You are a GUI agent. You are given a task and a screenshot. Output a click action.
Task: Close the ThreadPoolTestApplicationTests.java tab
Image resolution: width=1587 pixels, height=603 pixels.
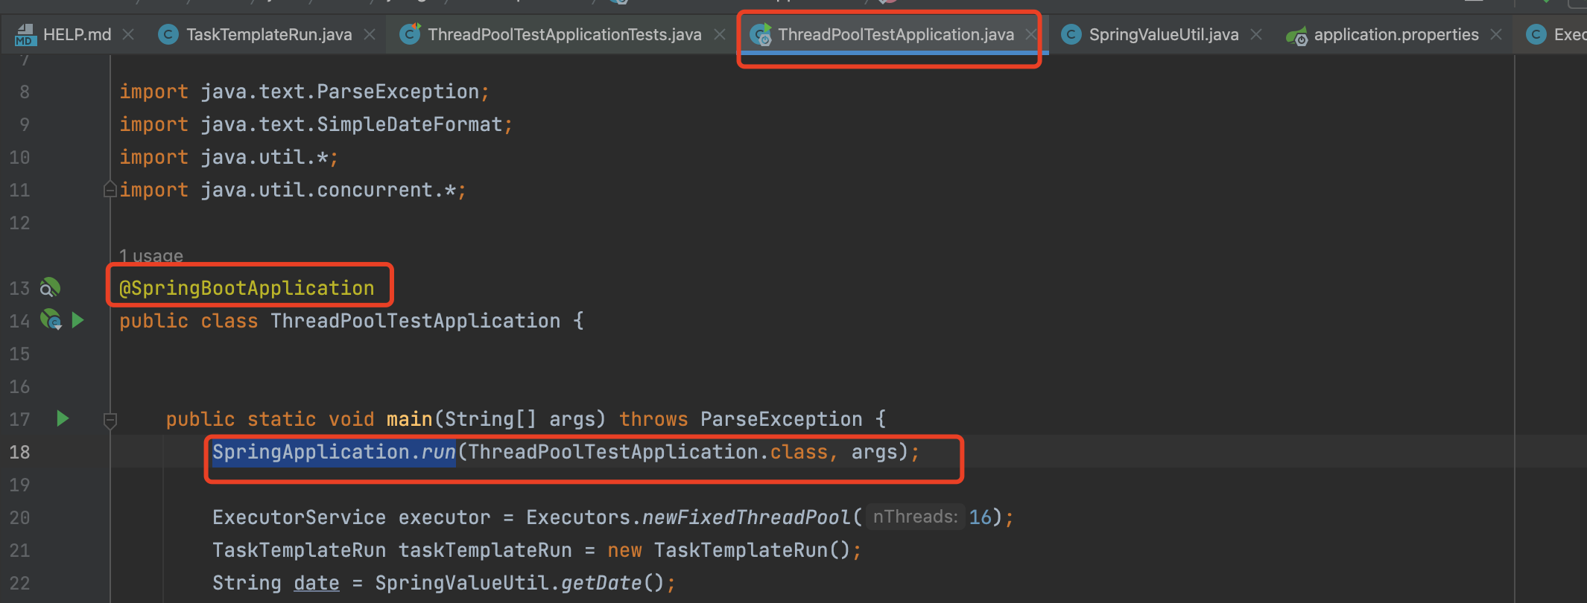tap(720, 35)
